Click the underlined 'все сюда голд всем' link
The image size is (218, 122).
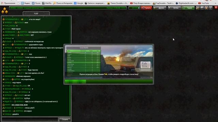20,105
